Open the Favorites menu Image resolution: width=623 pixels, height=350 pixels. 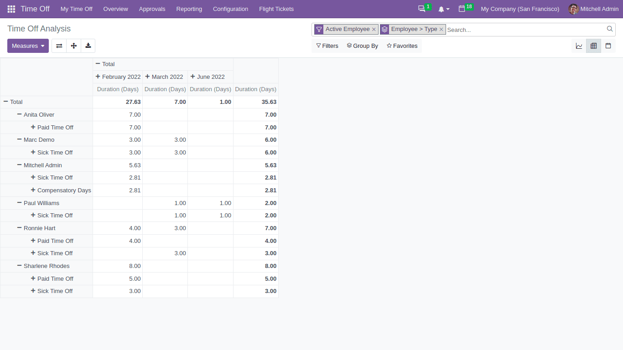pos(402,46)
